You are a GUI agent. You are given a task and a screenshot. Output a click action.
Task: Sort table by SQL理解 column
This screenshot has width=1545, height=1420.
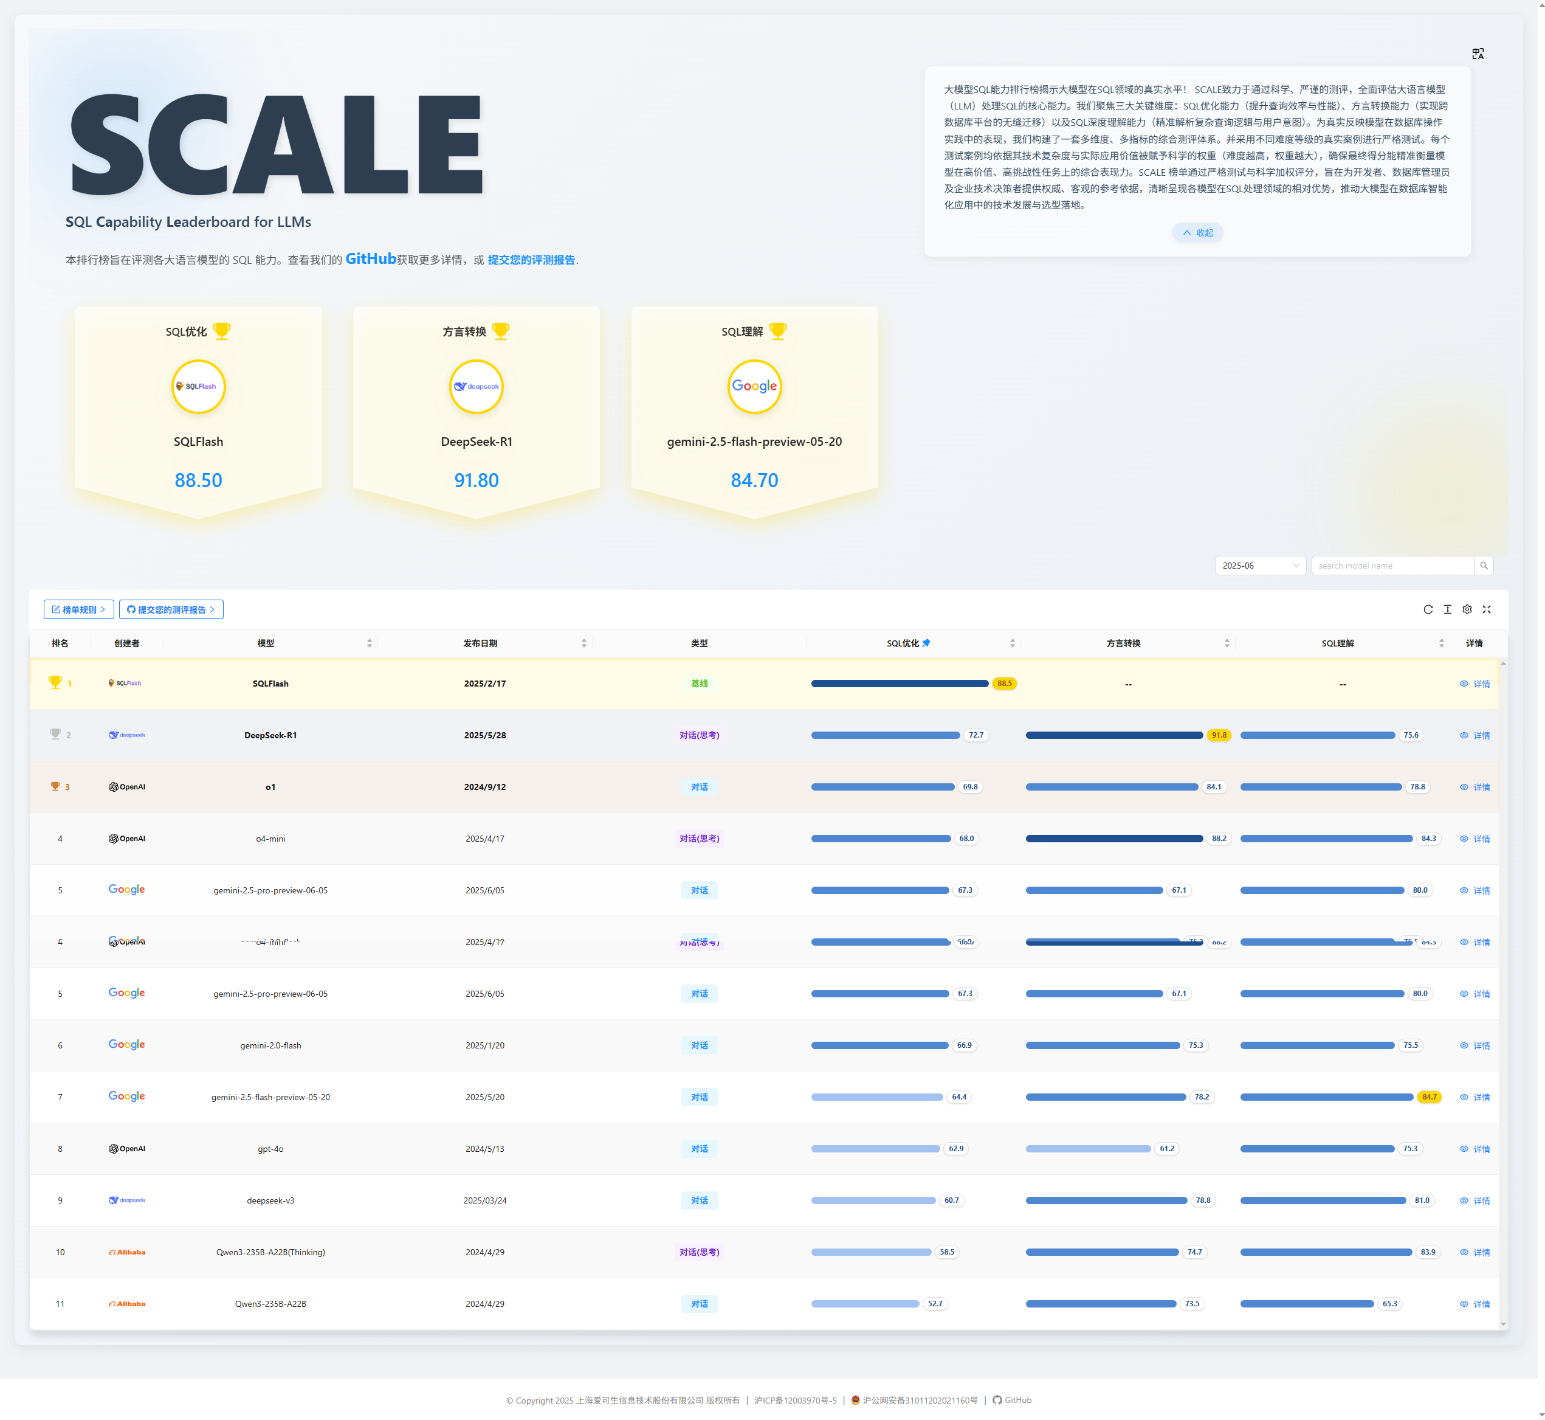[1440, 643]
